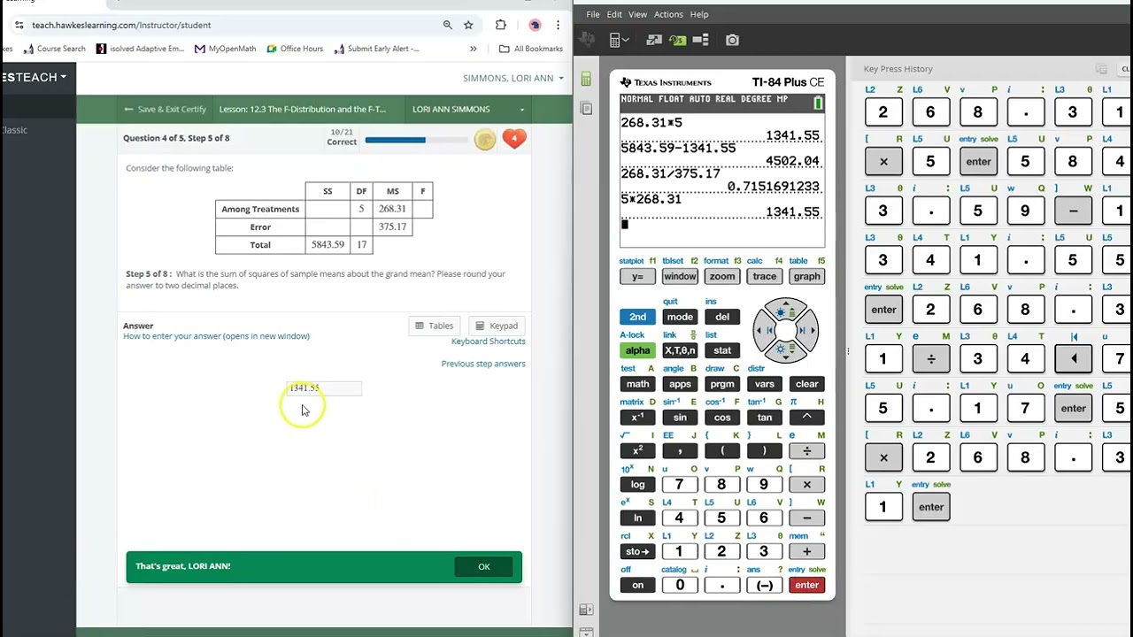This screenshot has width=1133, height=637.
Task: Open the Actions menu in emulator
Action: (x=668, y=14)
